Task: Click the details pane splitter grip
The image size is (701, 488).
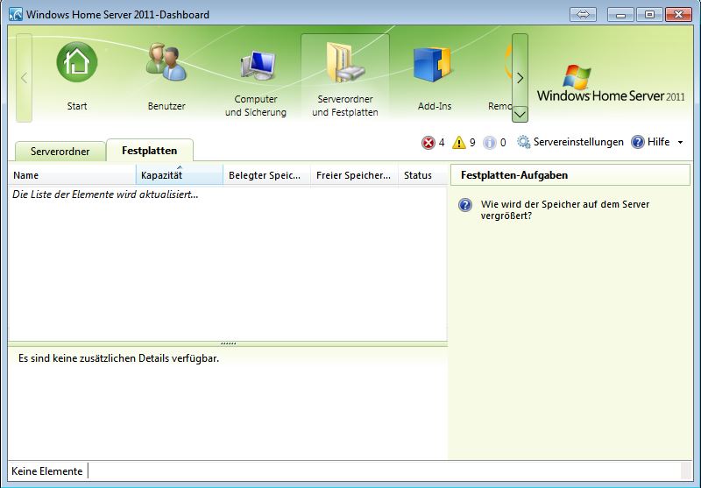Action: click(x=228, y=343)
